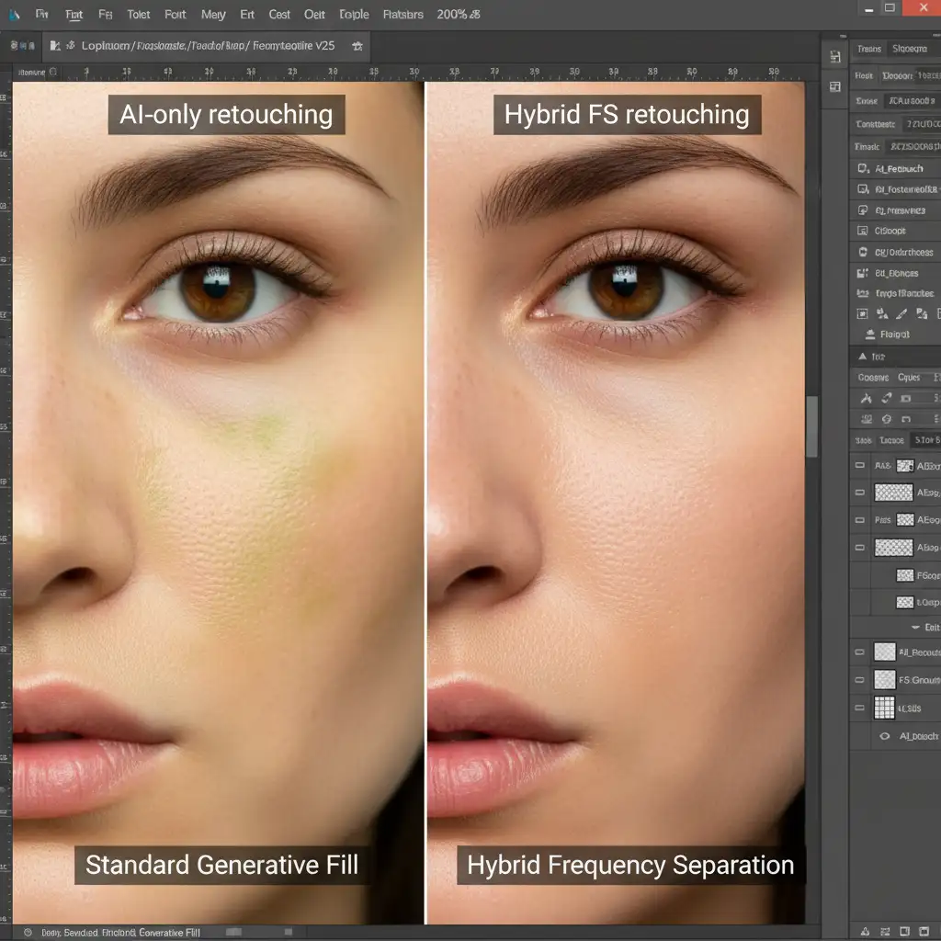
Task: Click the star icon on the document tab
Action: (357, 46)
